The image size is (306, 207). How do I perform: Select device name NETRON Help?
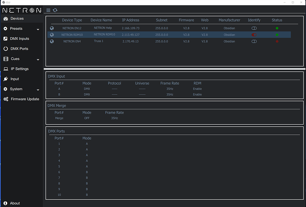click(x=103, y=28)
